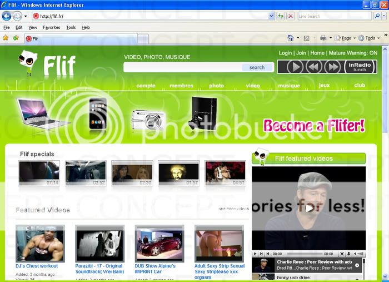This screenshot has width=389, height=282.
Task: Click the previous track icon in player bar
Action: tap(261, 254)
